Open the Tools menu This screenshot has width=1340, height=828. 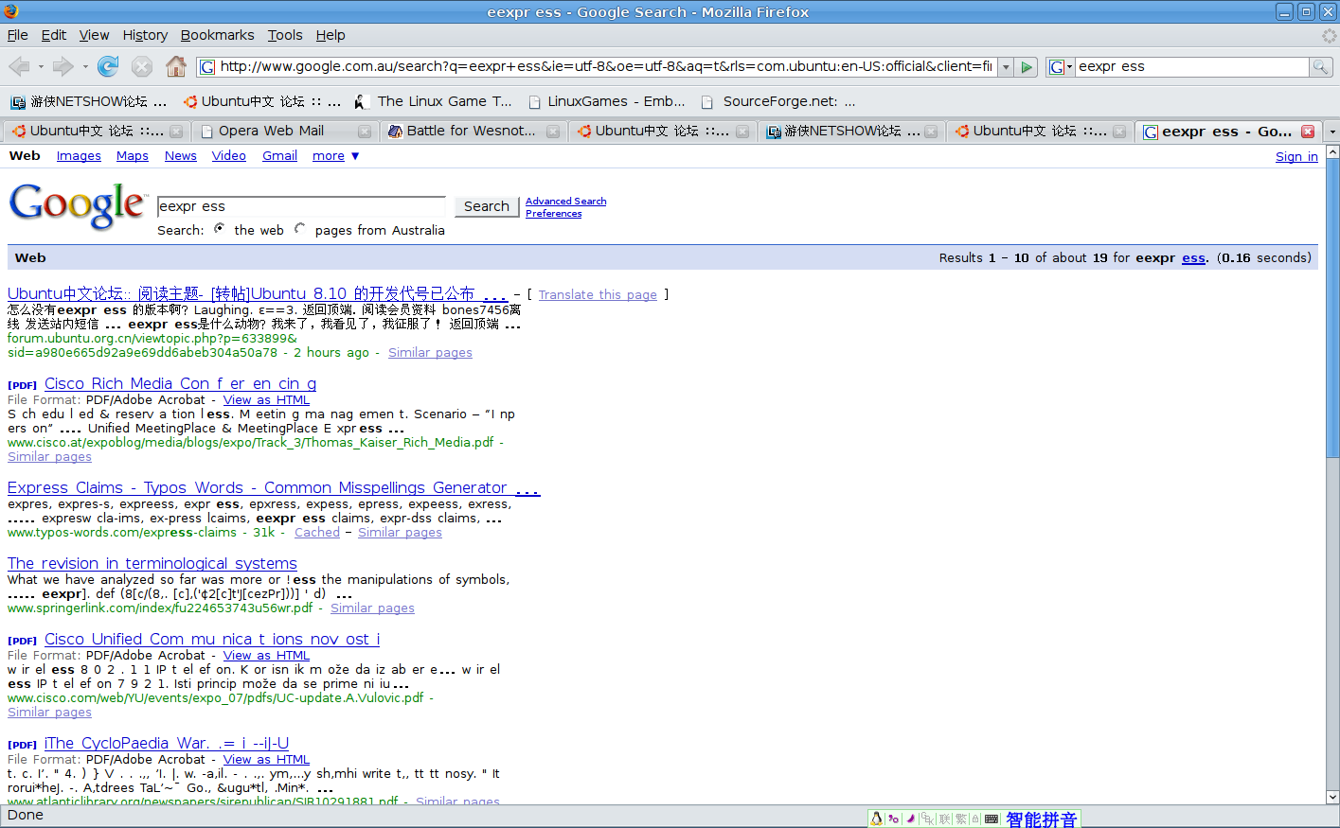click(285, 35)
